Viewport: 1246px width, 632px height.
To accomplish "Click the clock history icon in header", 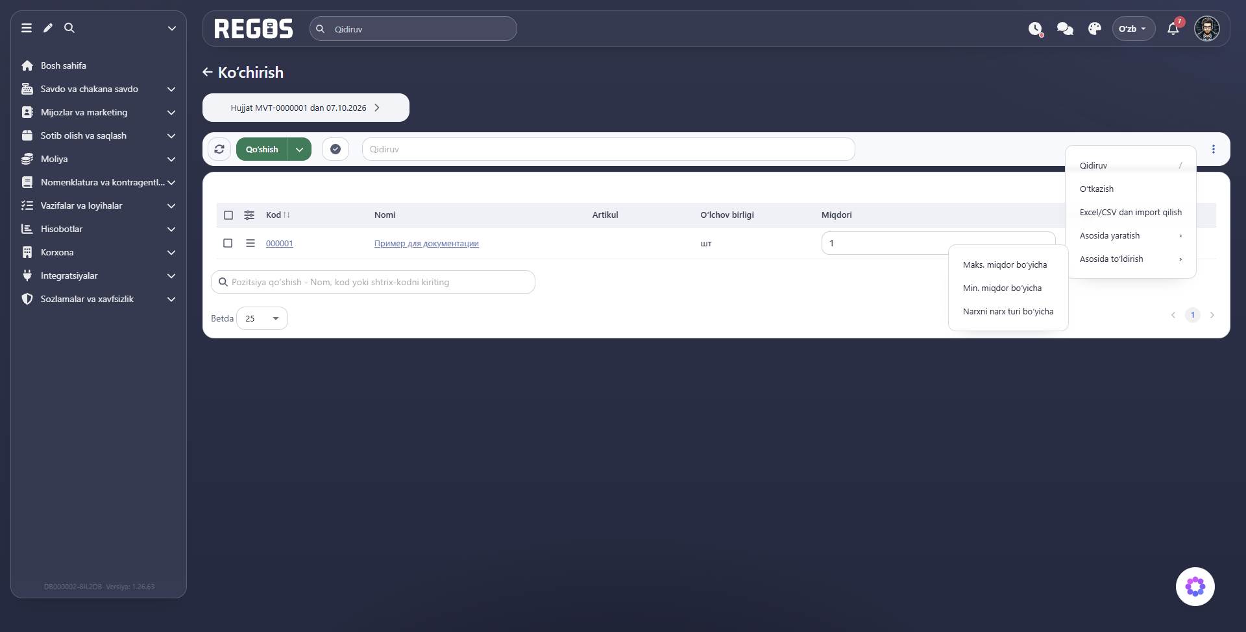I will point(1035,29).
